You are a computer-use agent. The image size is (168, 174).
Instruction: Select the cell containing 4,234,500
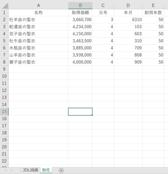pos(80,27)
